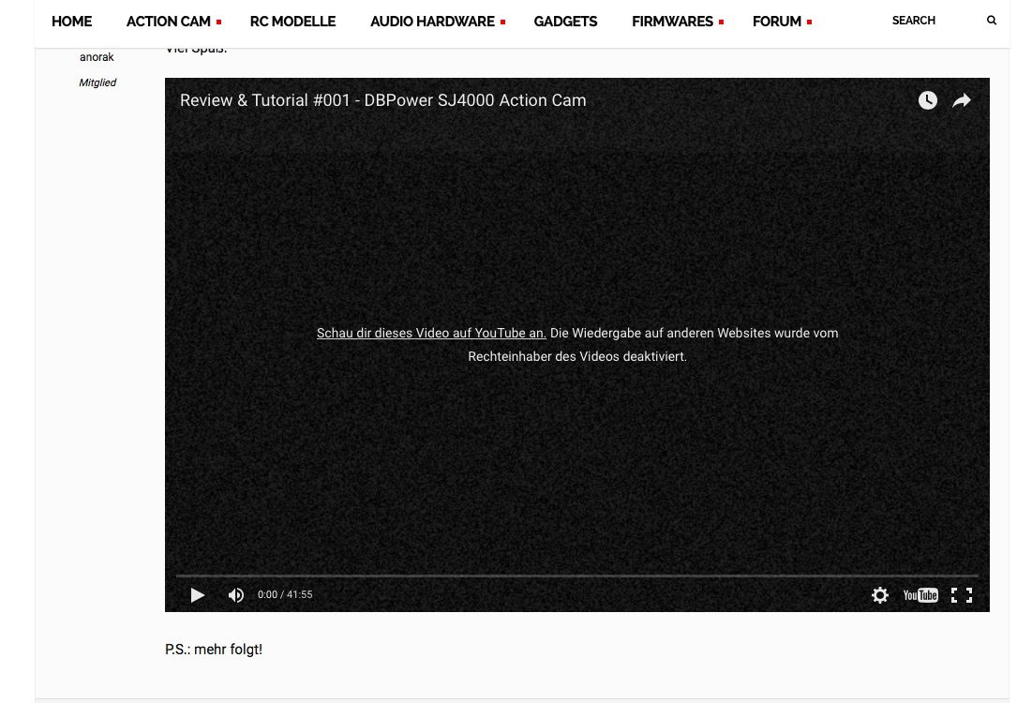Image resolution: width=1032 pixels, height=703 pixels.
Task: Click the share arrow icon
Action: pos(962,100)
